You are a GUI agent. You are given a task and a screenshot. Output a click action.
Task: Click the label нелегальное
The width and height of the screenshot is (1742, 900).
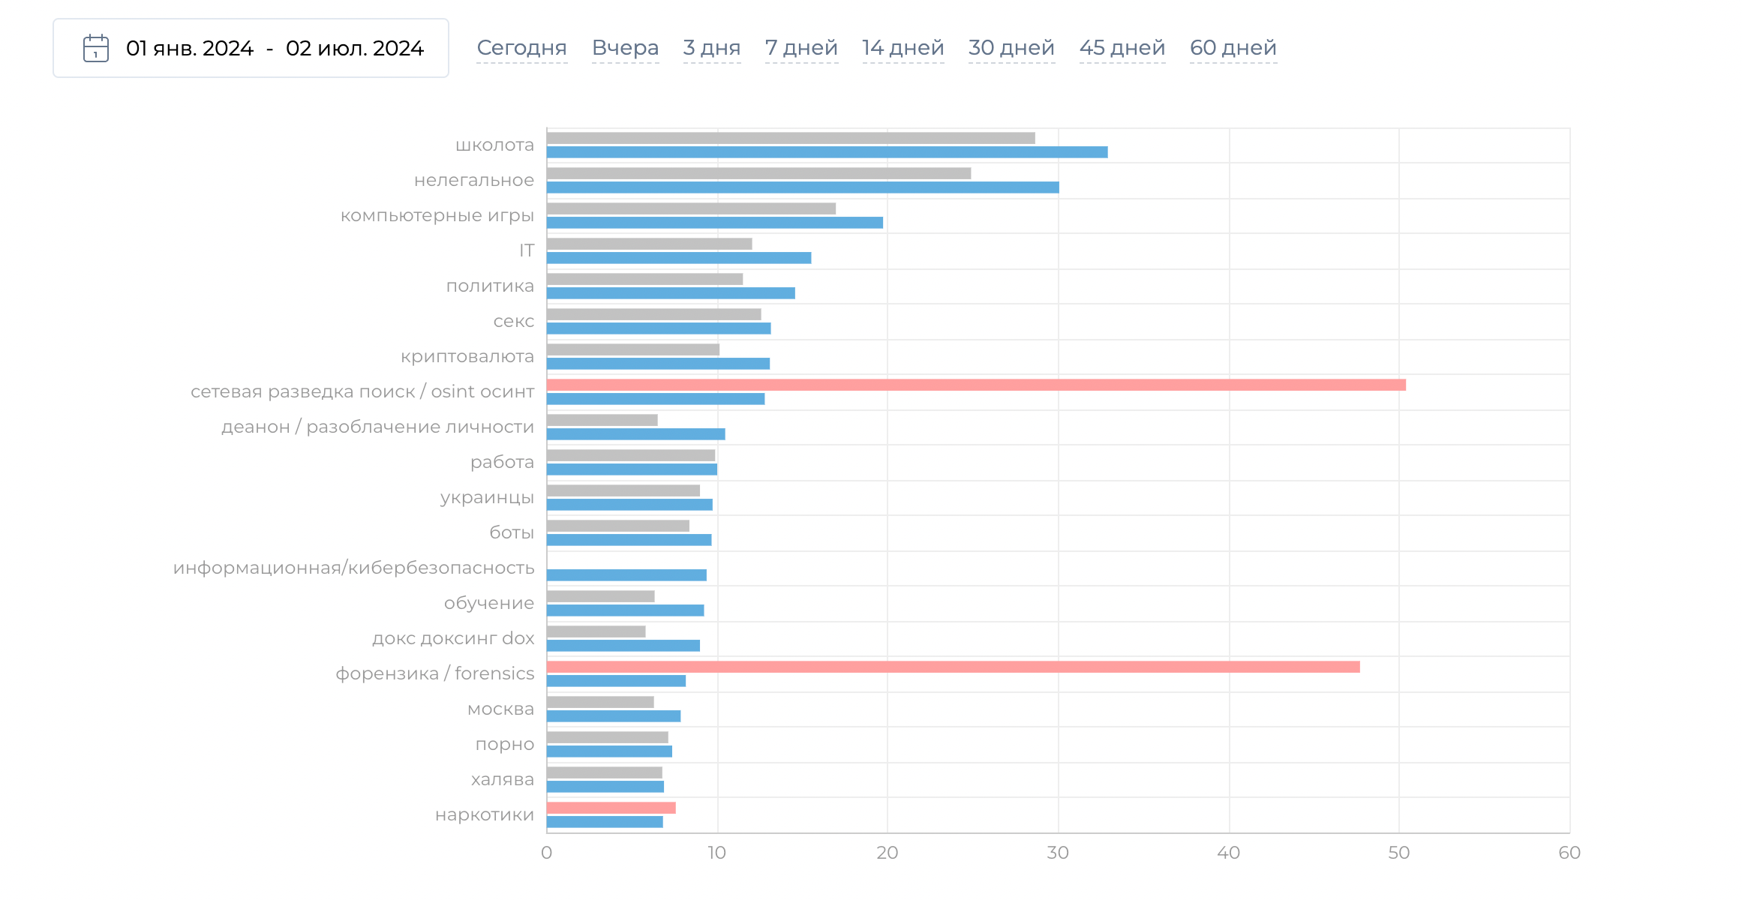[x=474, y=180]
